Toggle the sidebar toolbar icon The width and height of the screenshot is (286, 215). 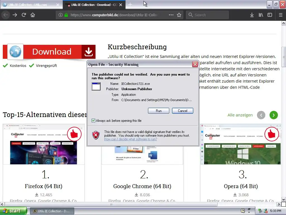[x=270, y=15]
